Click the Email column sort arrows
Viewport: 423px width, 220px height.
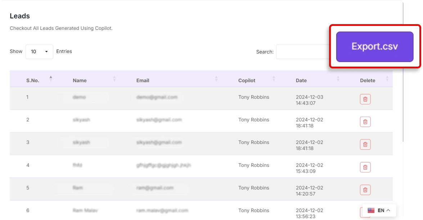pos(216,78)
